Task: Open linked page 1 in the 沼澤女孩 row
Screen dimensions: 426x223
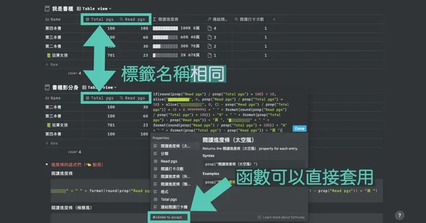Action: tap(212, 55)
